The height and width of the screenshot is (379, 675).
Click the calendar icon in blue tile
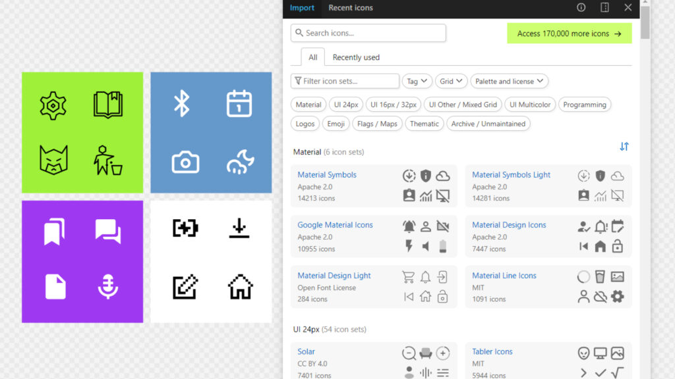239,103
